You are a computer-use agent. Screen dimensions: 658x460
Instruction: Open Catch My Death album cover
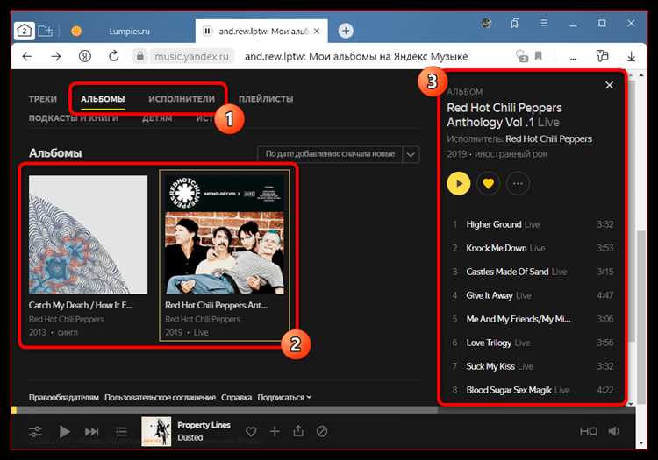88,235
